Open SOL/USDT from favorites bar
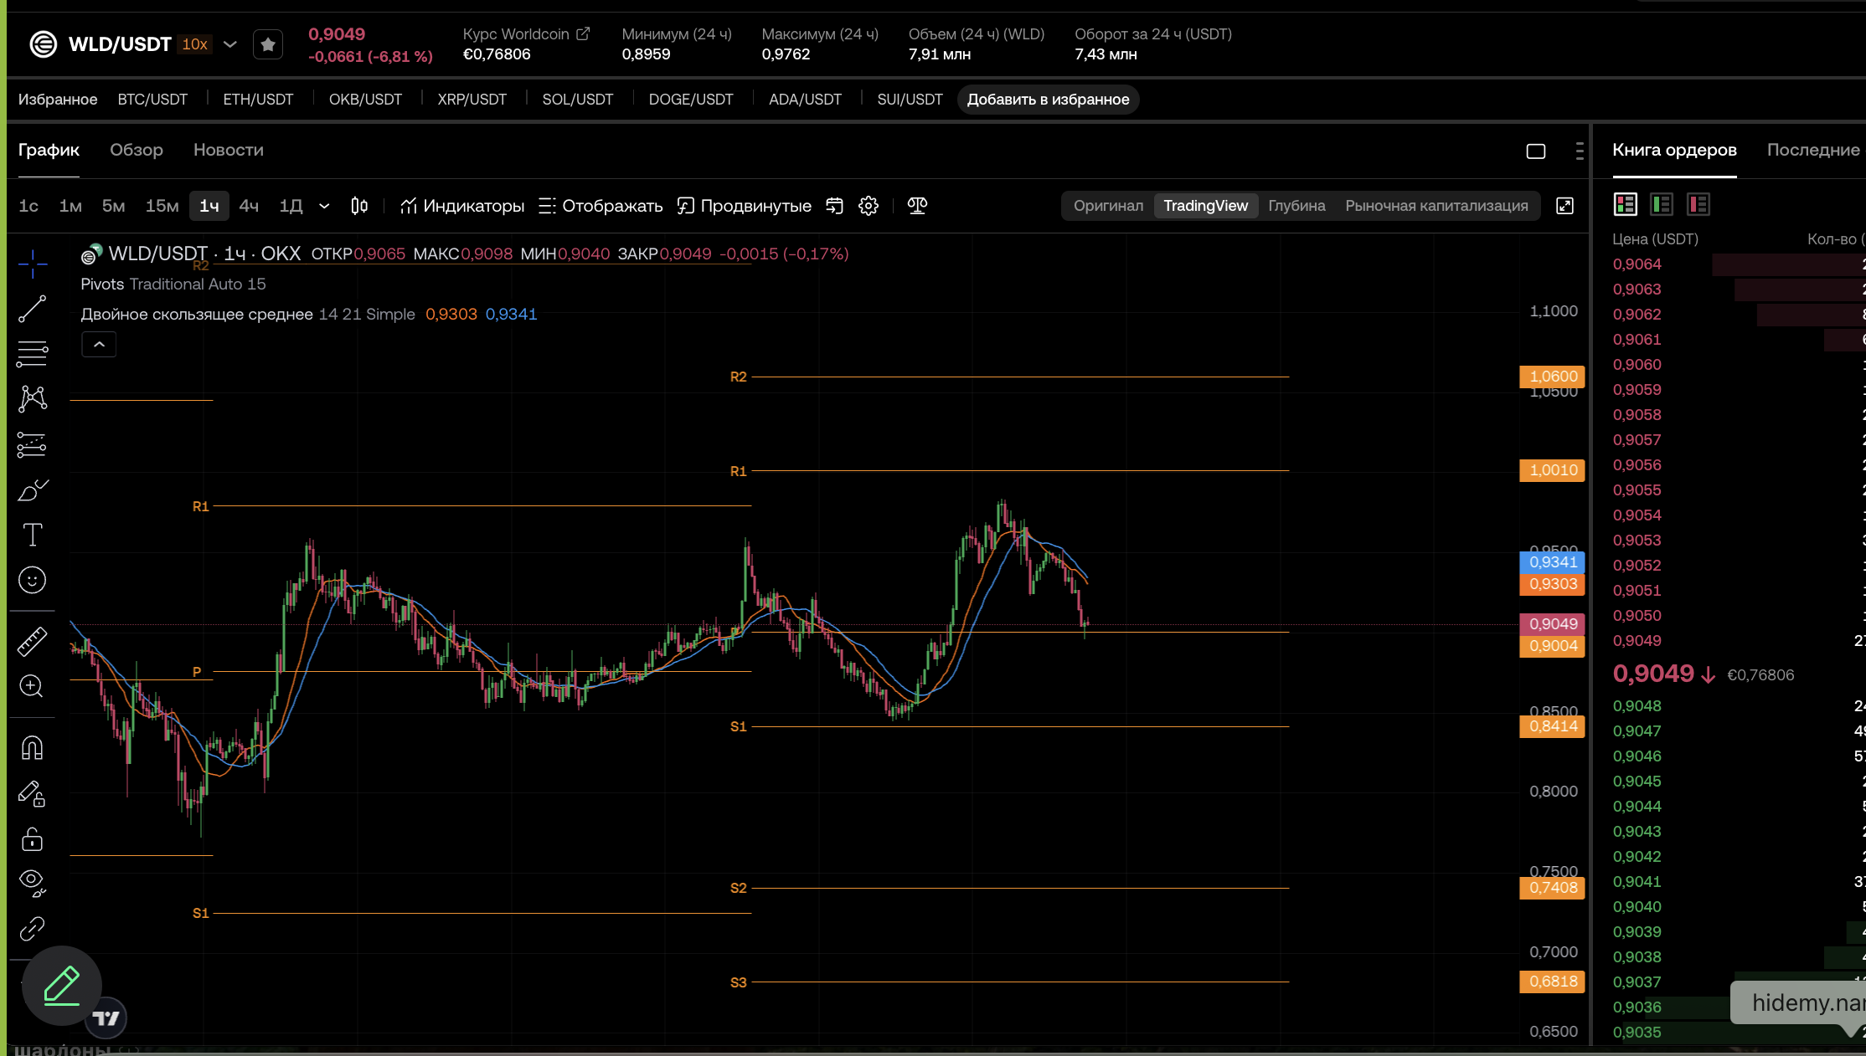This screenshot has height=1056, width=1866. [x=578, y=100]
